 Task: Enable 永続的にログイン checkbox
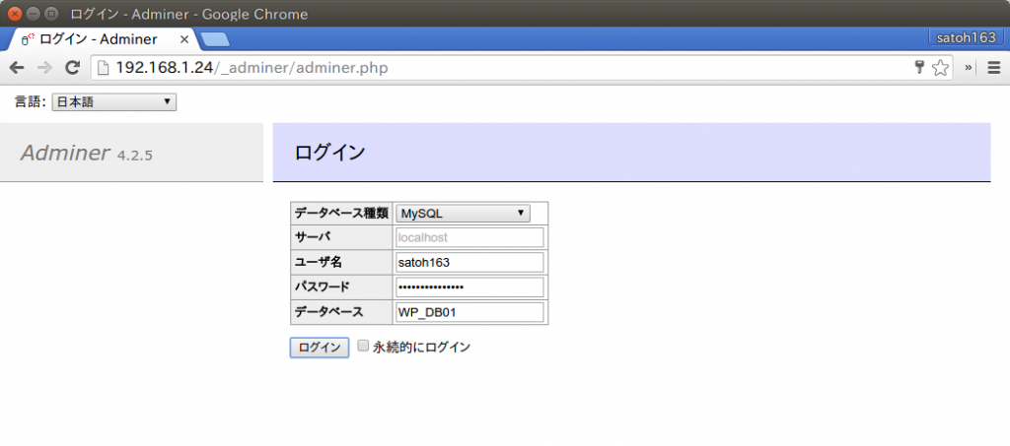(x=363, y=346)
